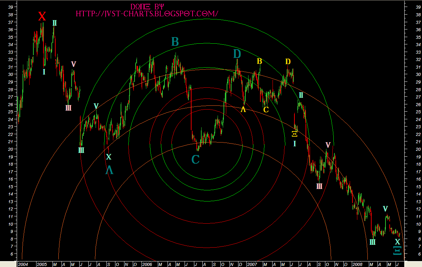The width and height of the screenshot is (422, 267).
Task: Click the yellow Ξ wave label
Action: point(294,134)
